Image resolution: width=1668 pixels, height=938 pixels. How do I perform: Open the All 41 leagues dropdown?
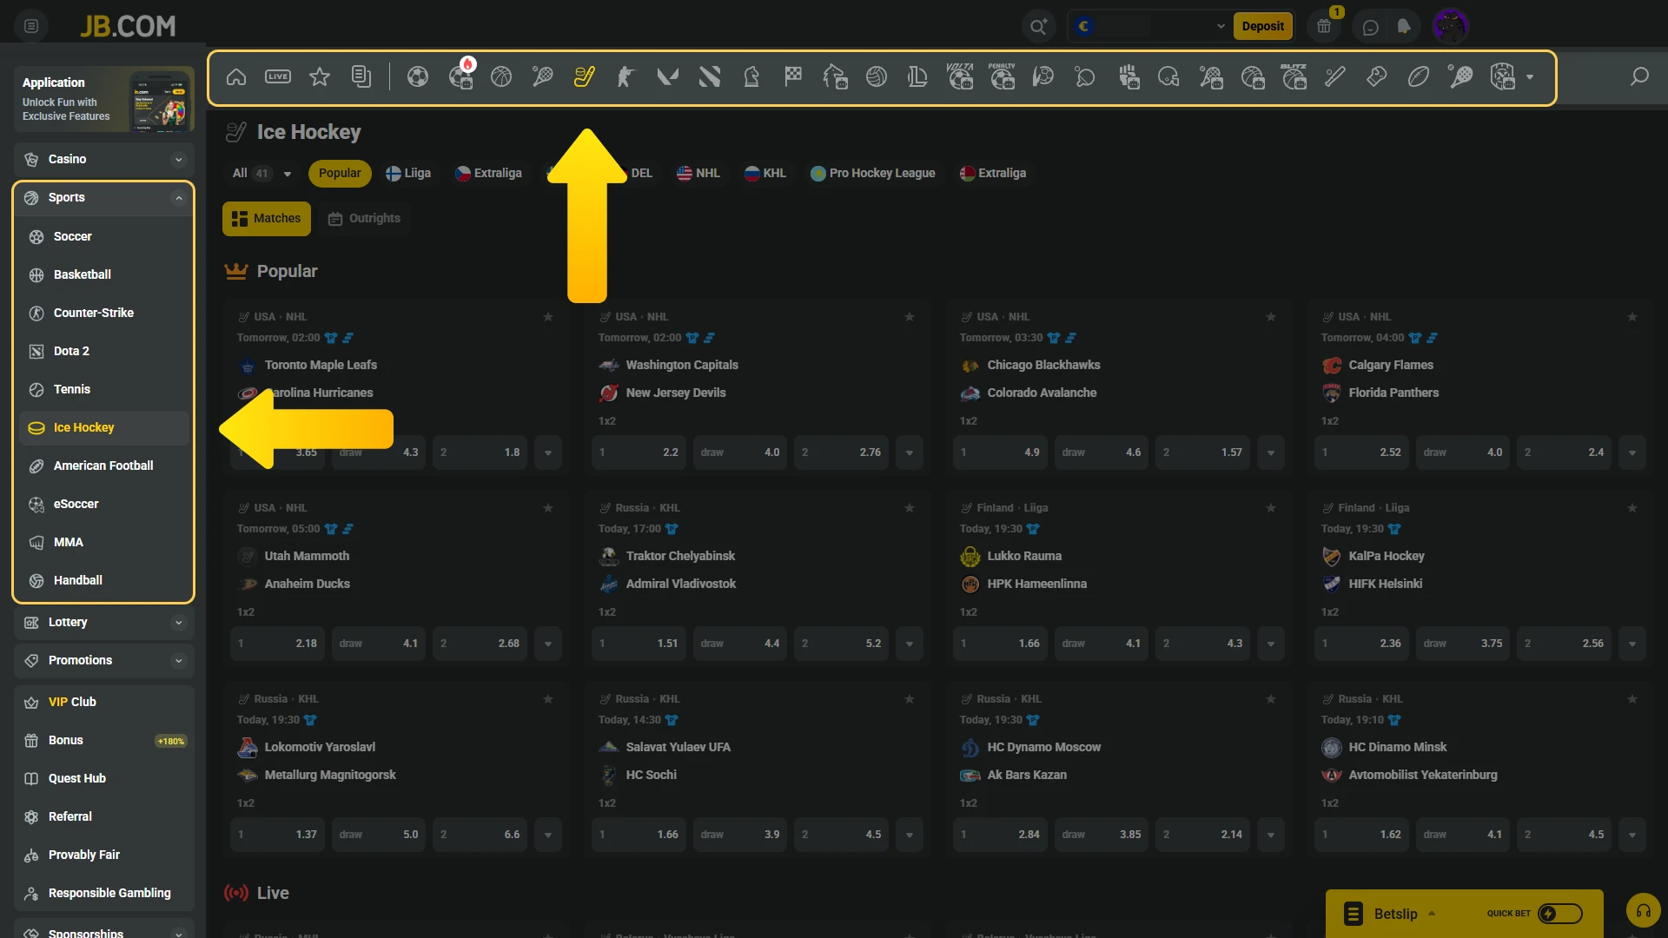(261, 174)
